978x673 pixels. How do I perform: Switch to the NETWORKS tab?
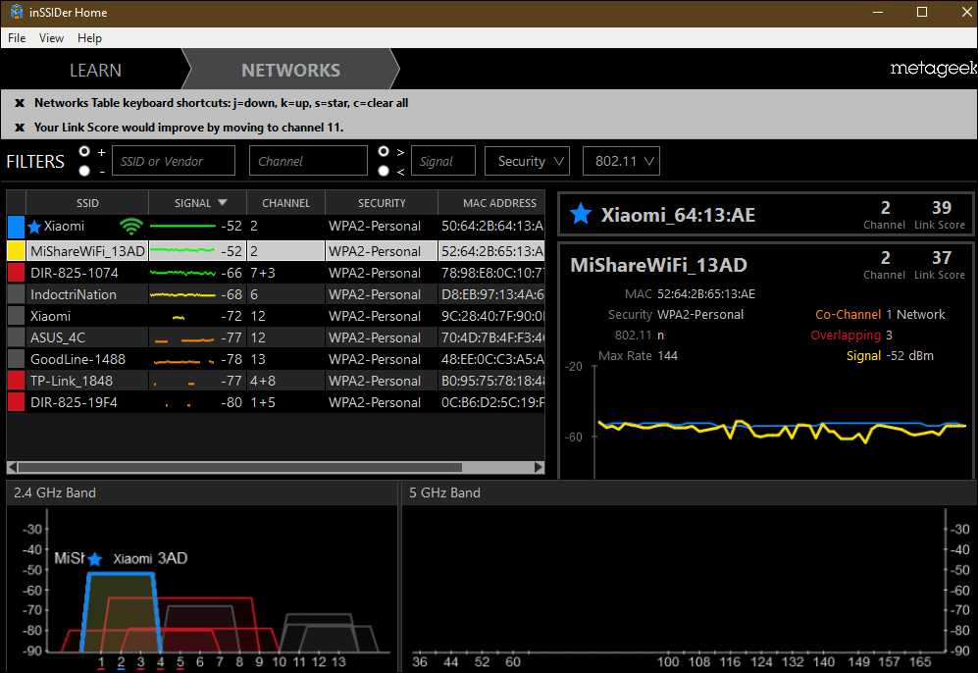[x=290, y=70]
